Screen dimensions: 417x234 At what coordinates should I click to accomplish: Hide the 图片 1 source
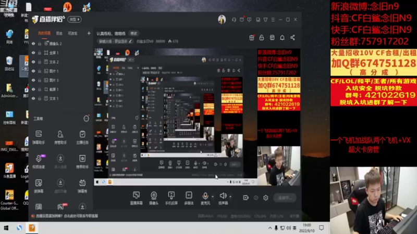click(33, 71)
